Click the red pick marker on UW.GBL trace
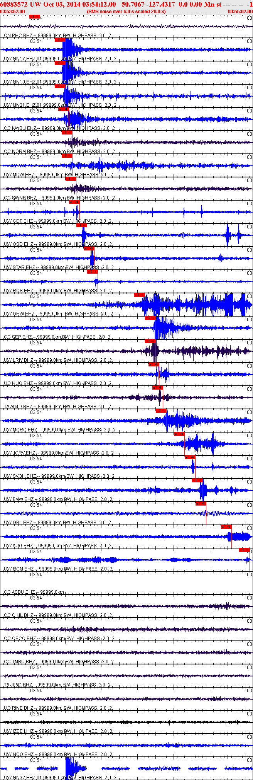This screenshot has width=253, height=780. tap(201, 504)
